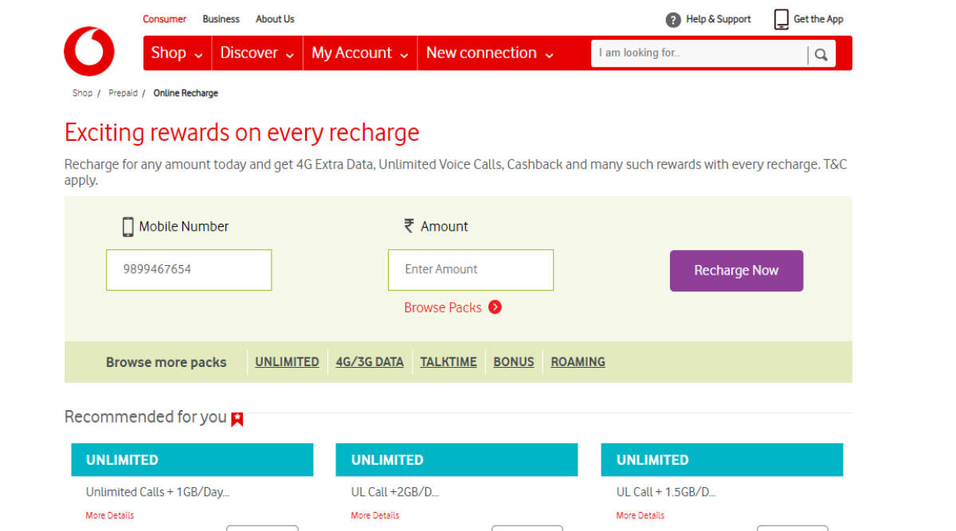956x531 pixels.
Task: Switch to the Business section
Action: [221, 19]
